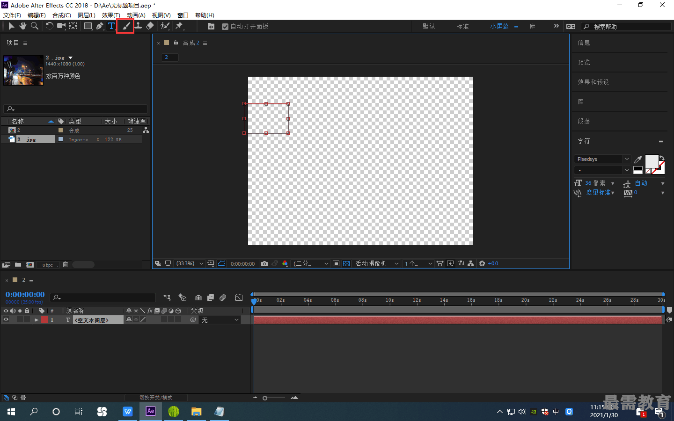The height and width of the screenshot is (421, 674).
Task: Switch to the 默认 workspace
Action: [x=429, y=27]
